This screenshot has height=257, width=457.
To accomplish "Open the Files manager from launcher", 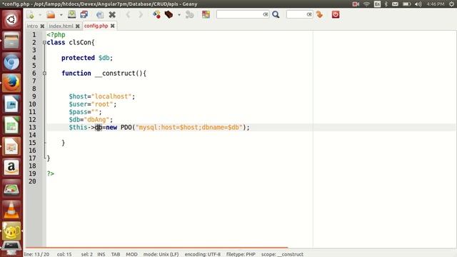I will point(11,41).
